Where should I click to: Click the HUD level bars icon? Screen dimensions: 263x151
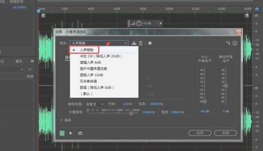pos(133,23)
